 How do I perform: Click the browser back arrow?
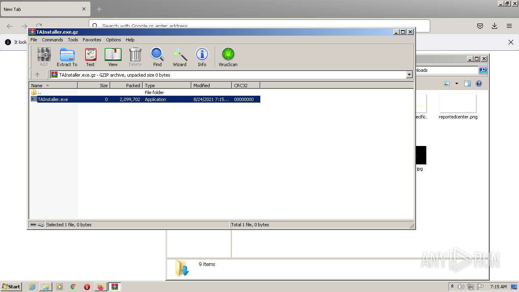tap(10, 26)
